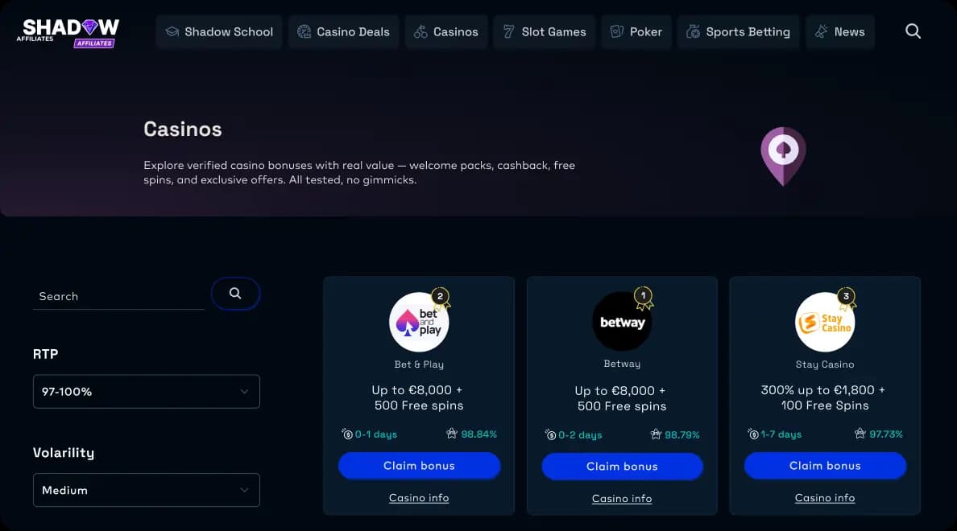Click the roulette wheel icon next to Casino Deals

(304, 31)
